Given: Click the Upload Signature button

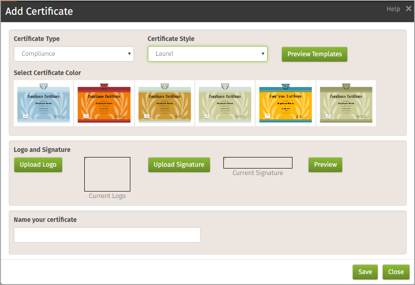Looking at the screenshot, I should (179, 165).
